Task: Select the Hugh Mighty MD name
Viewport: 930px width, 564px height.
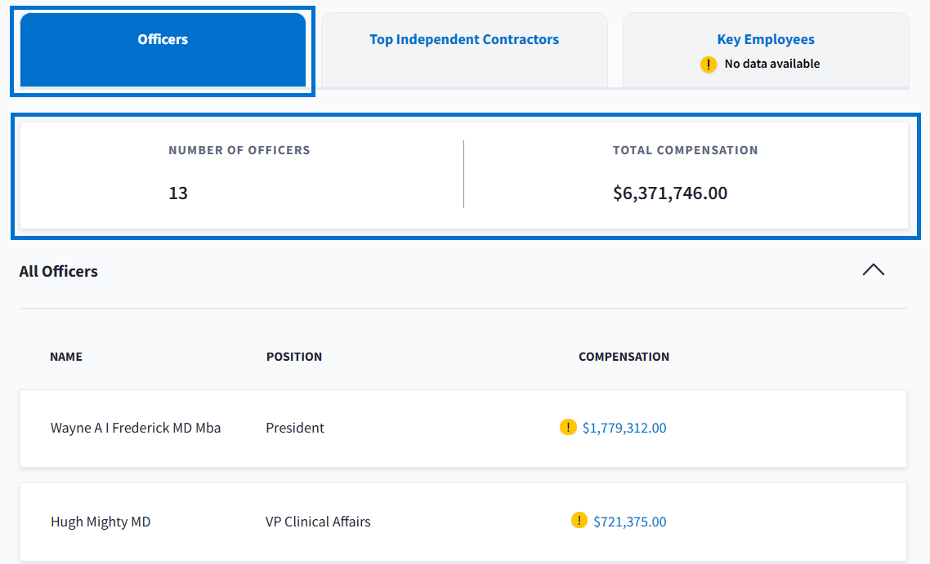Action: [x=101, y=522]
